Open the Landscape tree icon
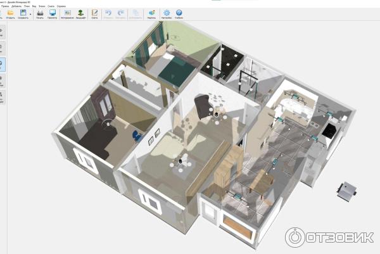The image size is (380, 254). [x=80, y=15]
